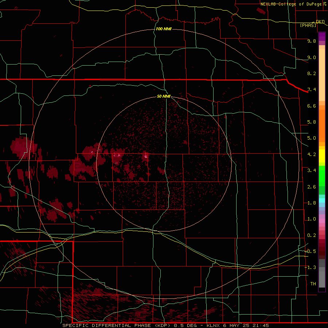
Task: Click the 3.4 scale value
Action: click(312, 171)
